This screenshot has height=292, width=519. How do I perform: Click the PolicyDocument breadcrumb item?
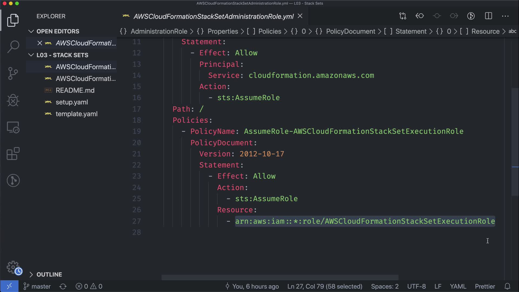(x=350, y=31)
